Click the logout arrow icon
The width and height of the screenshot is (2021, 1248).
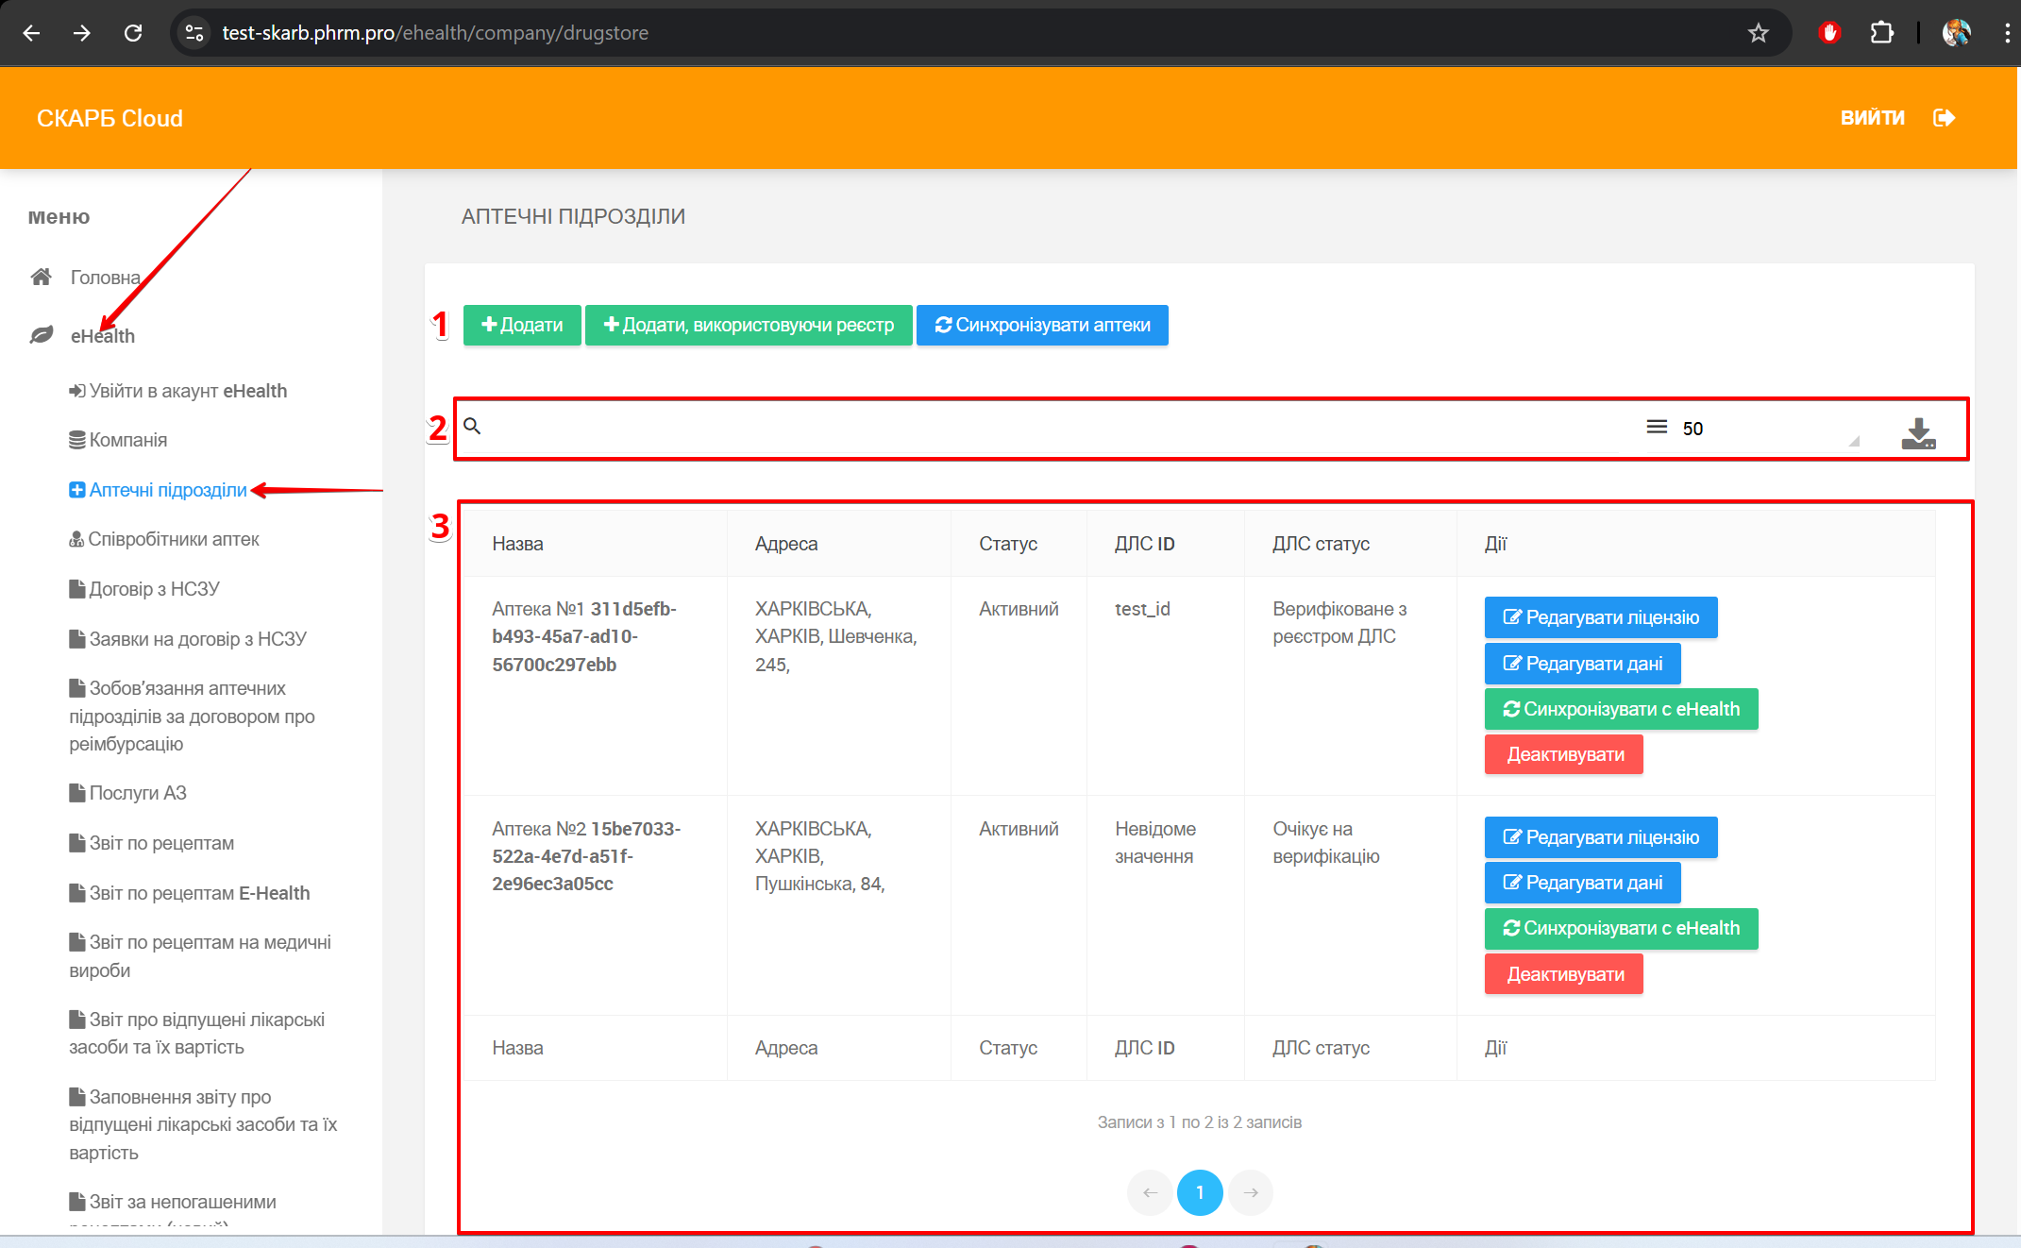point(1944,118)
